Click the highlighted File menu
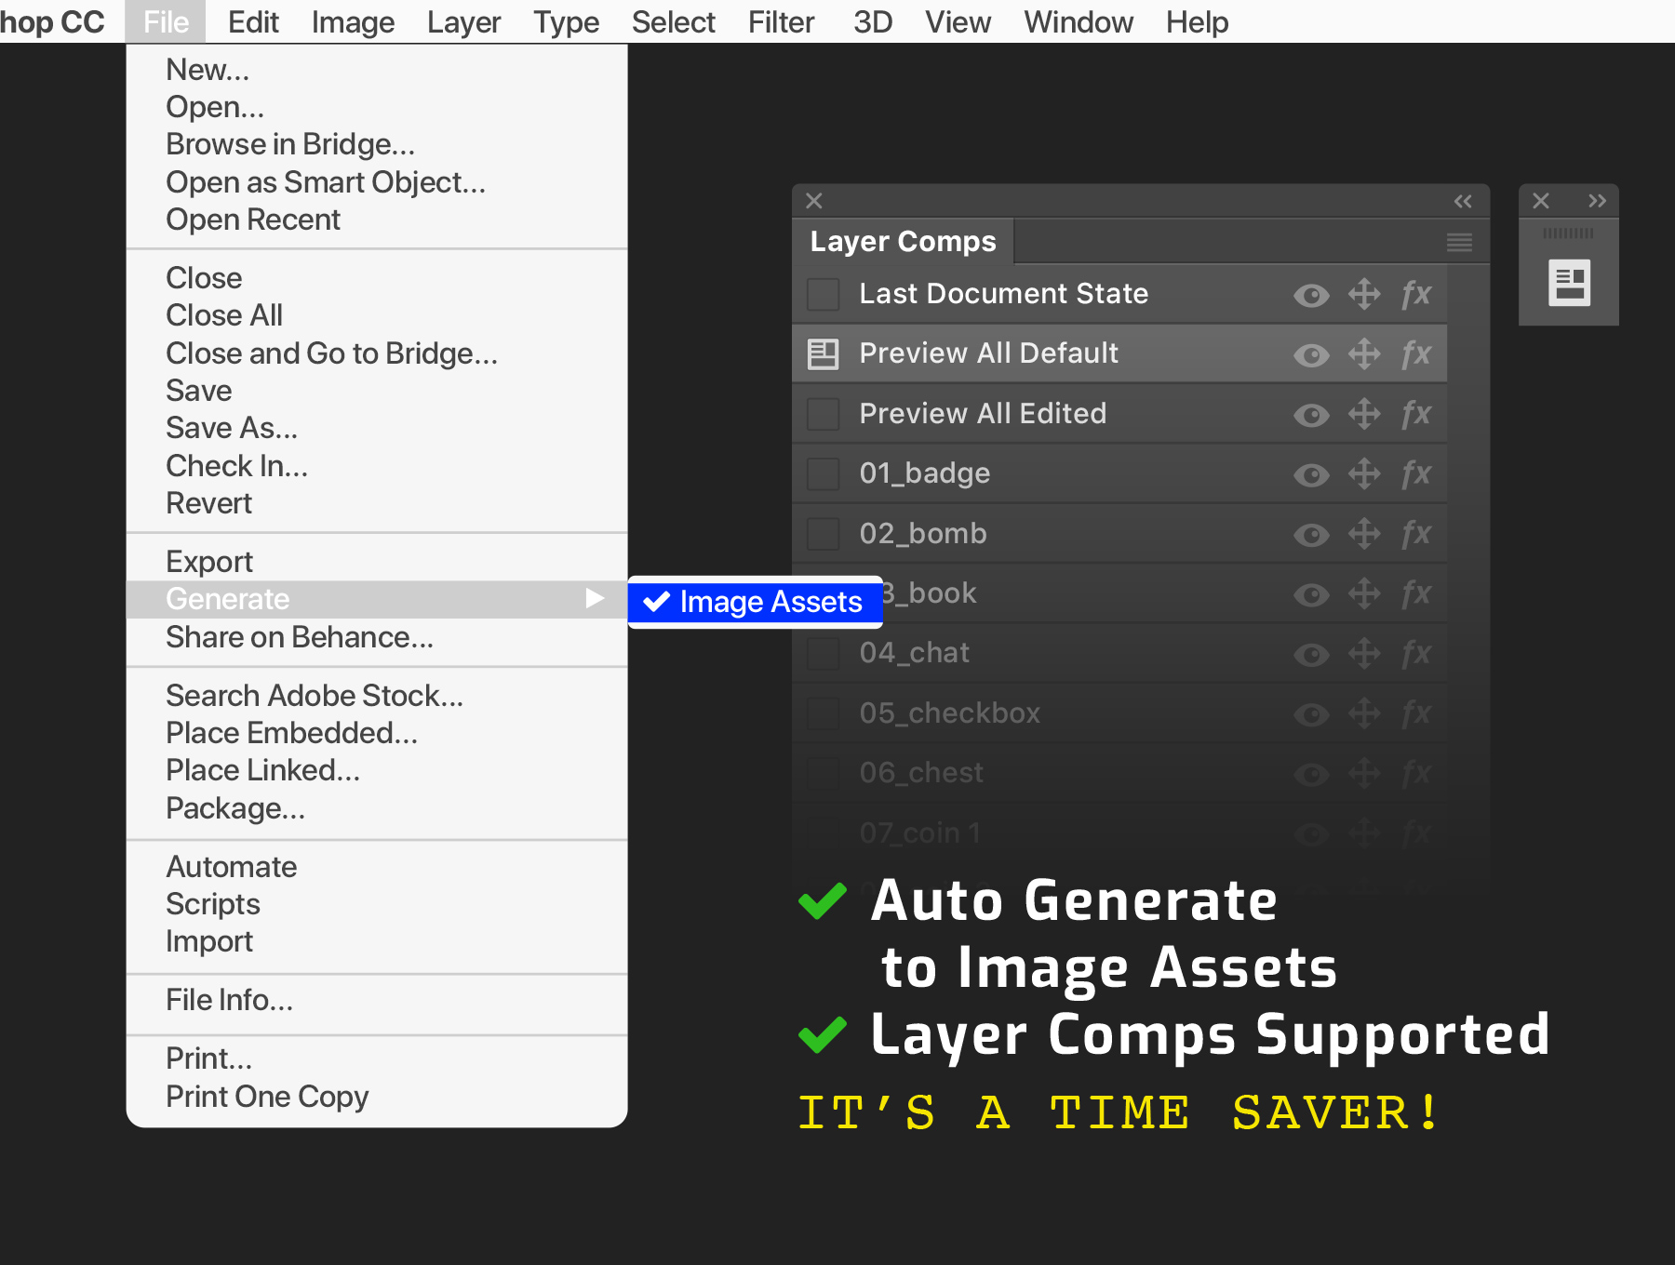The height and width of the screenshot is (1265, 1675). (167, 21)
